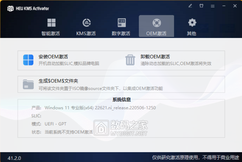
Task: Open the T-shirt skin/theme icon
Action: click(x=201, y=6)
